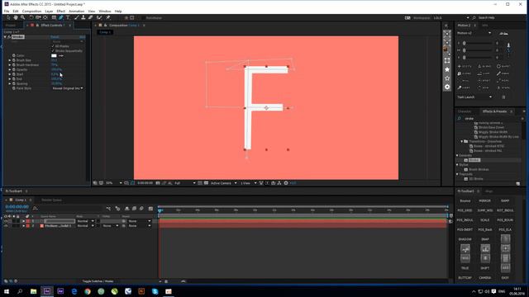The image size is (529, 297).
Task: Open the Task Launch dropdown
Action: pyautogui.click(x=474, y=97)
